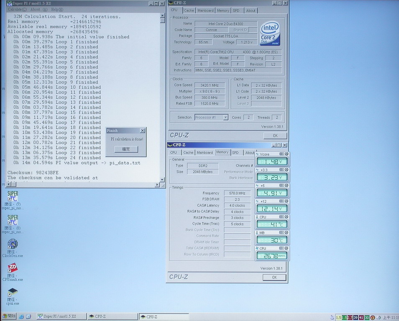This screenshot has width=399, height=321.
Task: Click the green 30 tray indicator
Action: (x=367, y=317)
